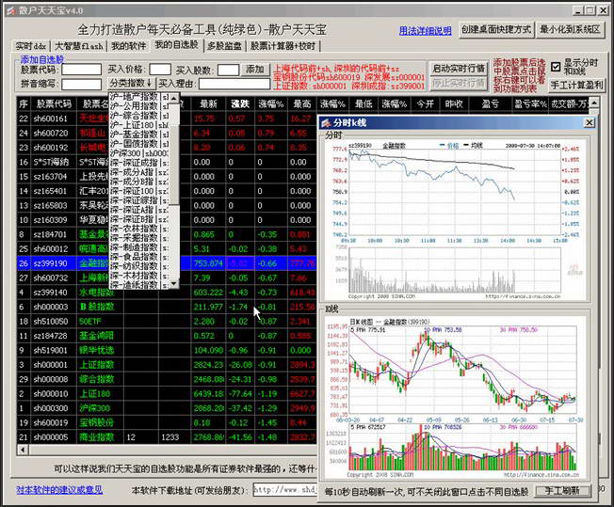Choose 沪深300 from the dropdown list
Viewport: 614px width, 507px height.
tap(139, 153)
